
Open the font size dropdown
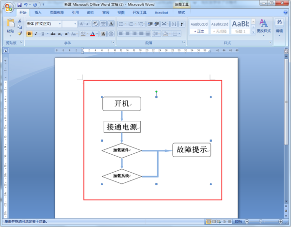[75, 24]
